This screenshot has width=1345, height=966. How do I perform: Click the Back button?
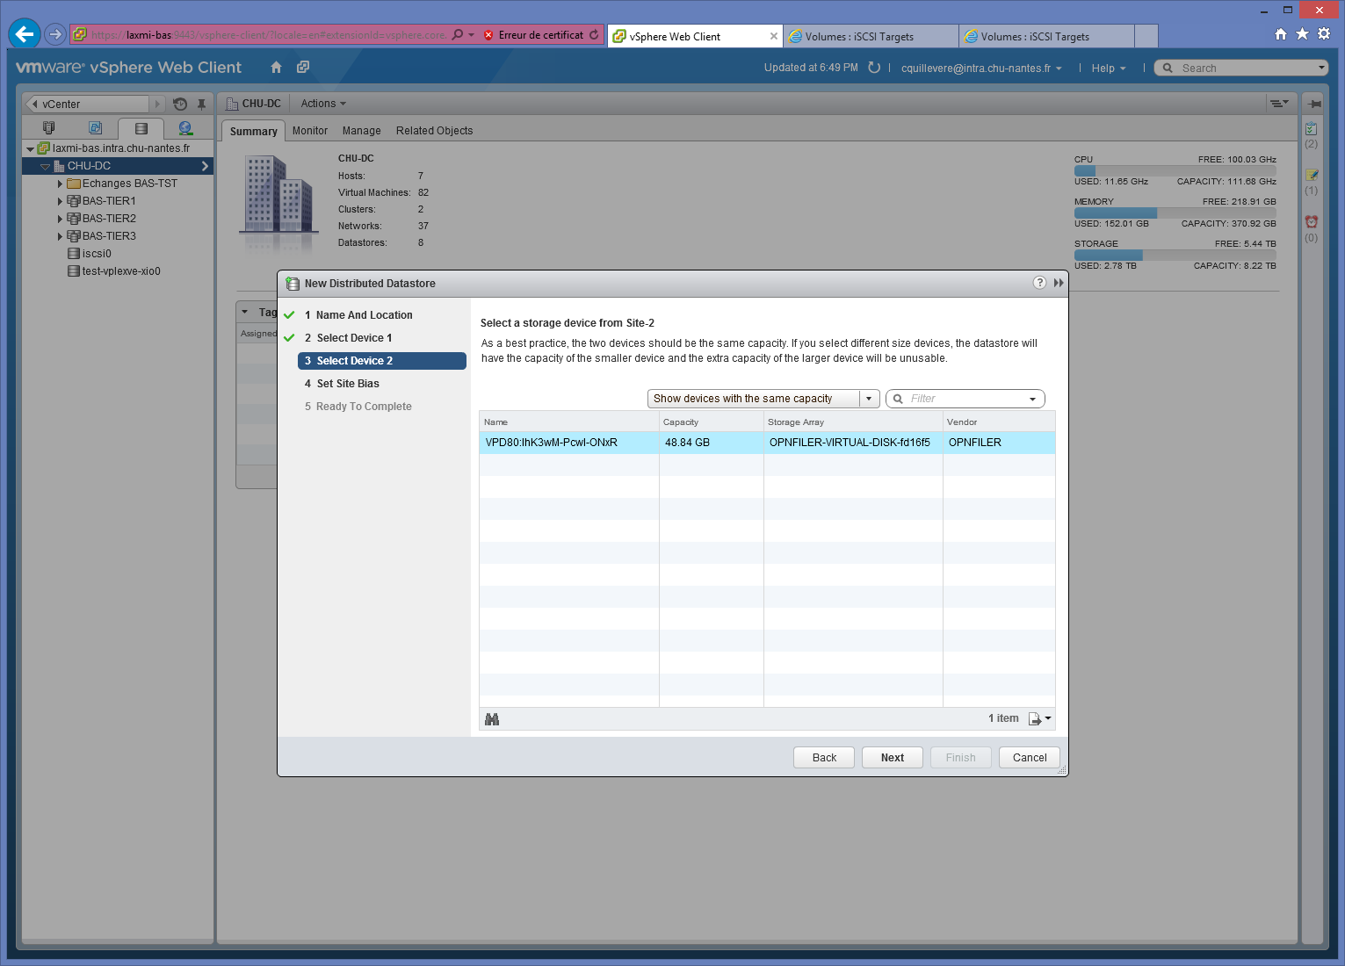pos(824,758)
